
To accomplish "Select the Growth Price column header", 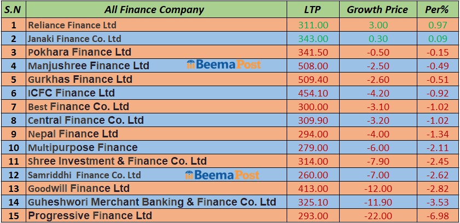I will [377, 10].
